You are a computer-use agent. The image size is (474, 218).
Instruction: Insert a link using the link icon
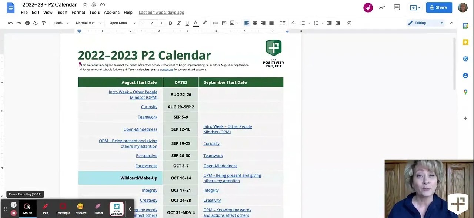tap(216, 23)
